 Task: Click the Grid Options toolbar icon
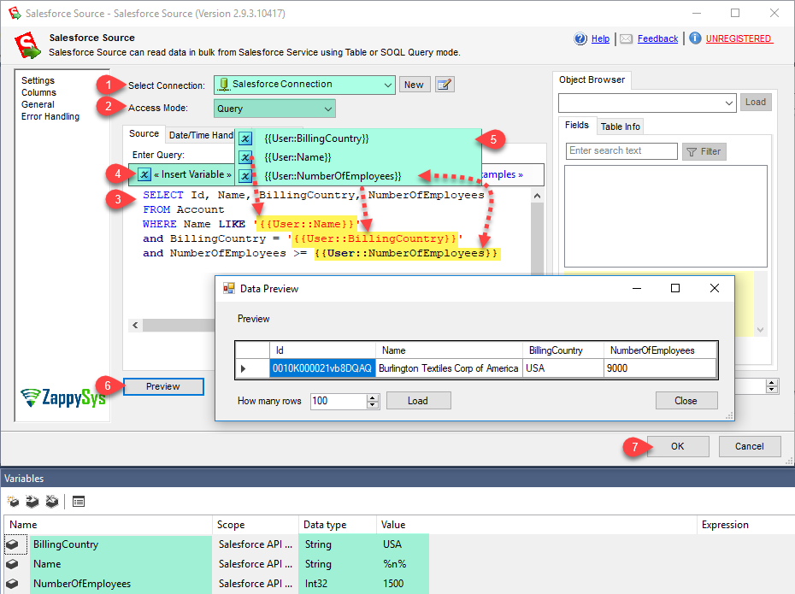click(79, 502)
